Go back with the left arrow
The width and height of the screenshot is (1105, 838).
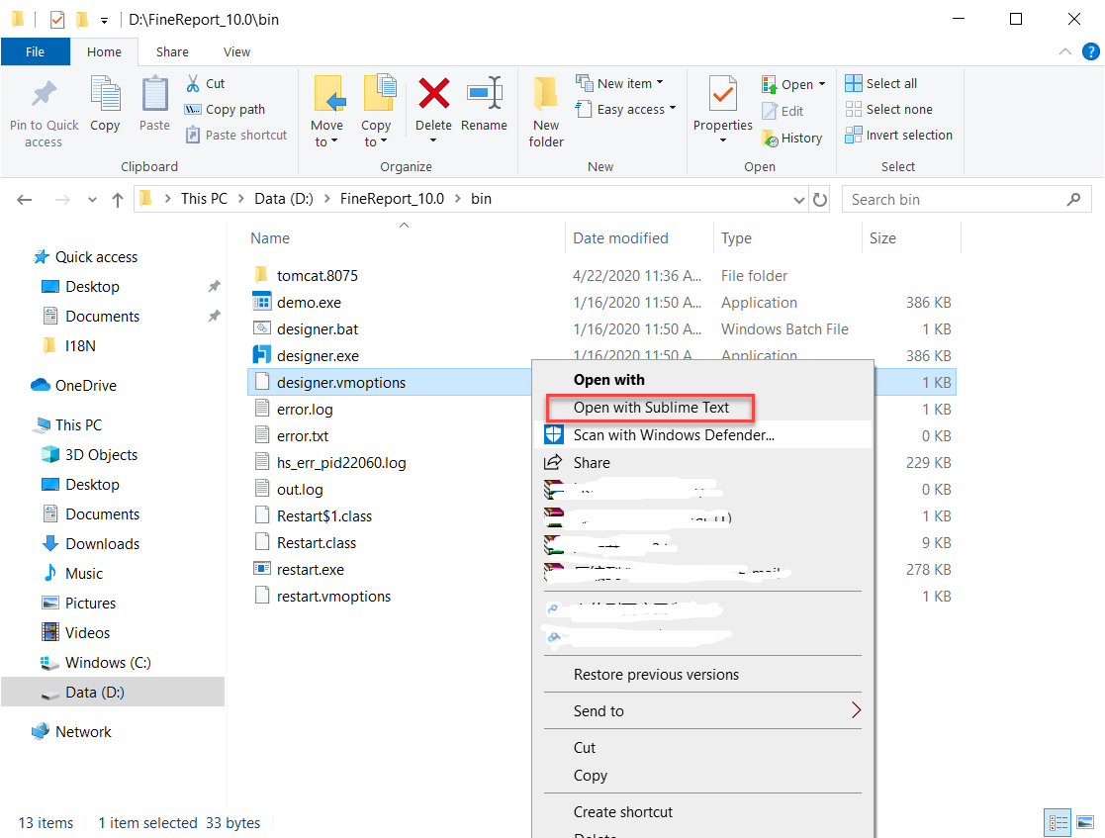coord(25,200)
